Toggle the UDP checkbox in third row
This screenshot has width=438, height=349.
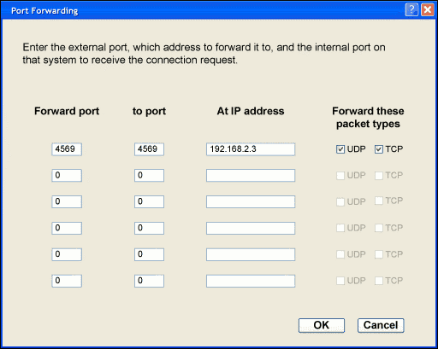point(340,201)
